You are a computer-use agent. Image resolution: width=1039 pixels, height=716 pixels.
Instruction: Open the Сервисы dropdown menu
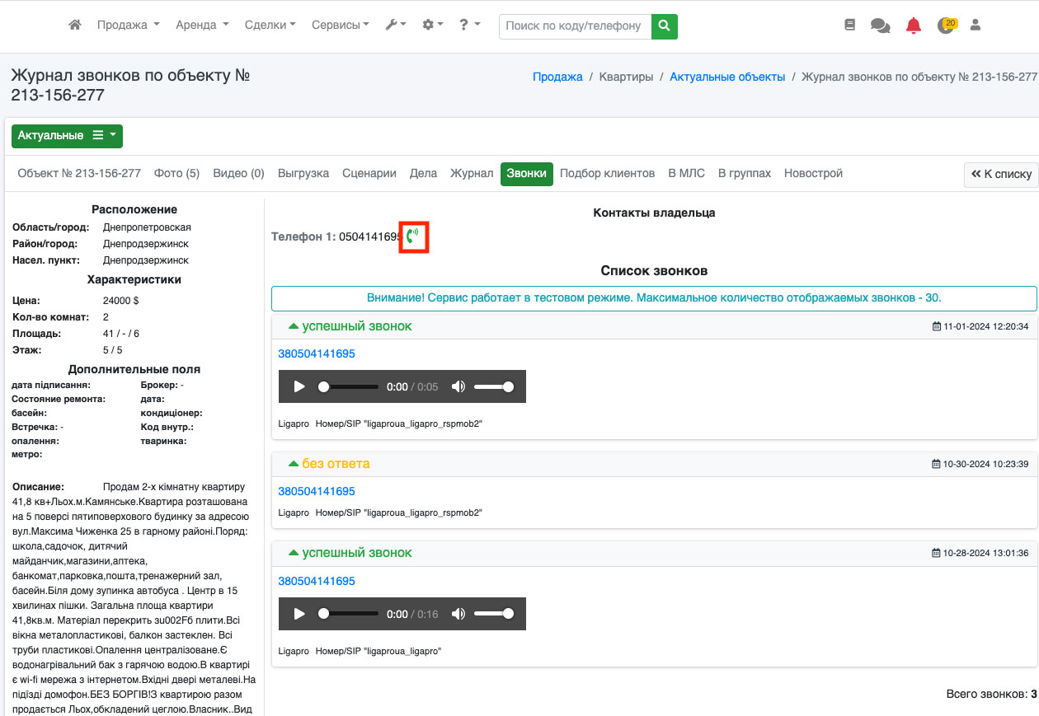point(340,26)
